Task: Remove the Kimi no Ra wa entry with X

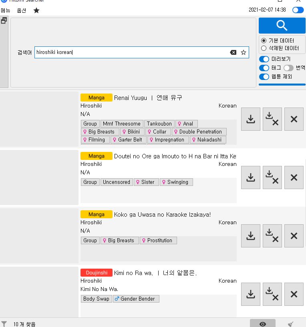Action: click(294, 294)
